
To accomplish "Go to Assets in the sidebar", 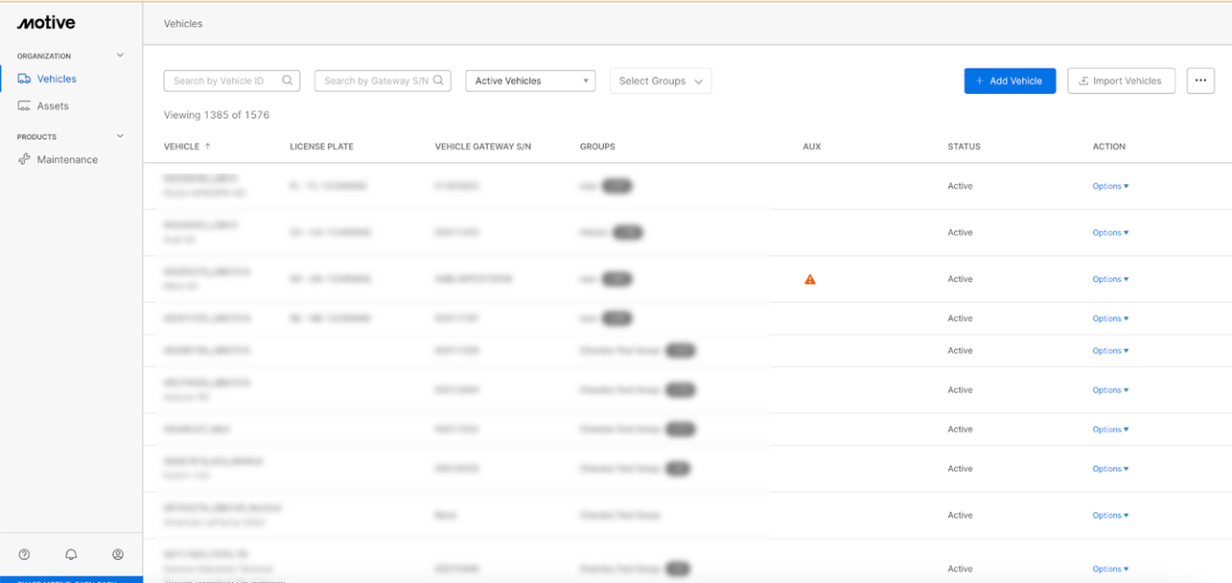I will pyautogui.click(x=53, y=105).
